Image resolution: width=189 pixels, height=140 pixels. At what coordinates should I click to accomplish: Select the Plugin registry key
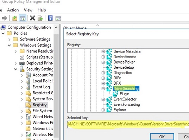click(124, 94)
